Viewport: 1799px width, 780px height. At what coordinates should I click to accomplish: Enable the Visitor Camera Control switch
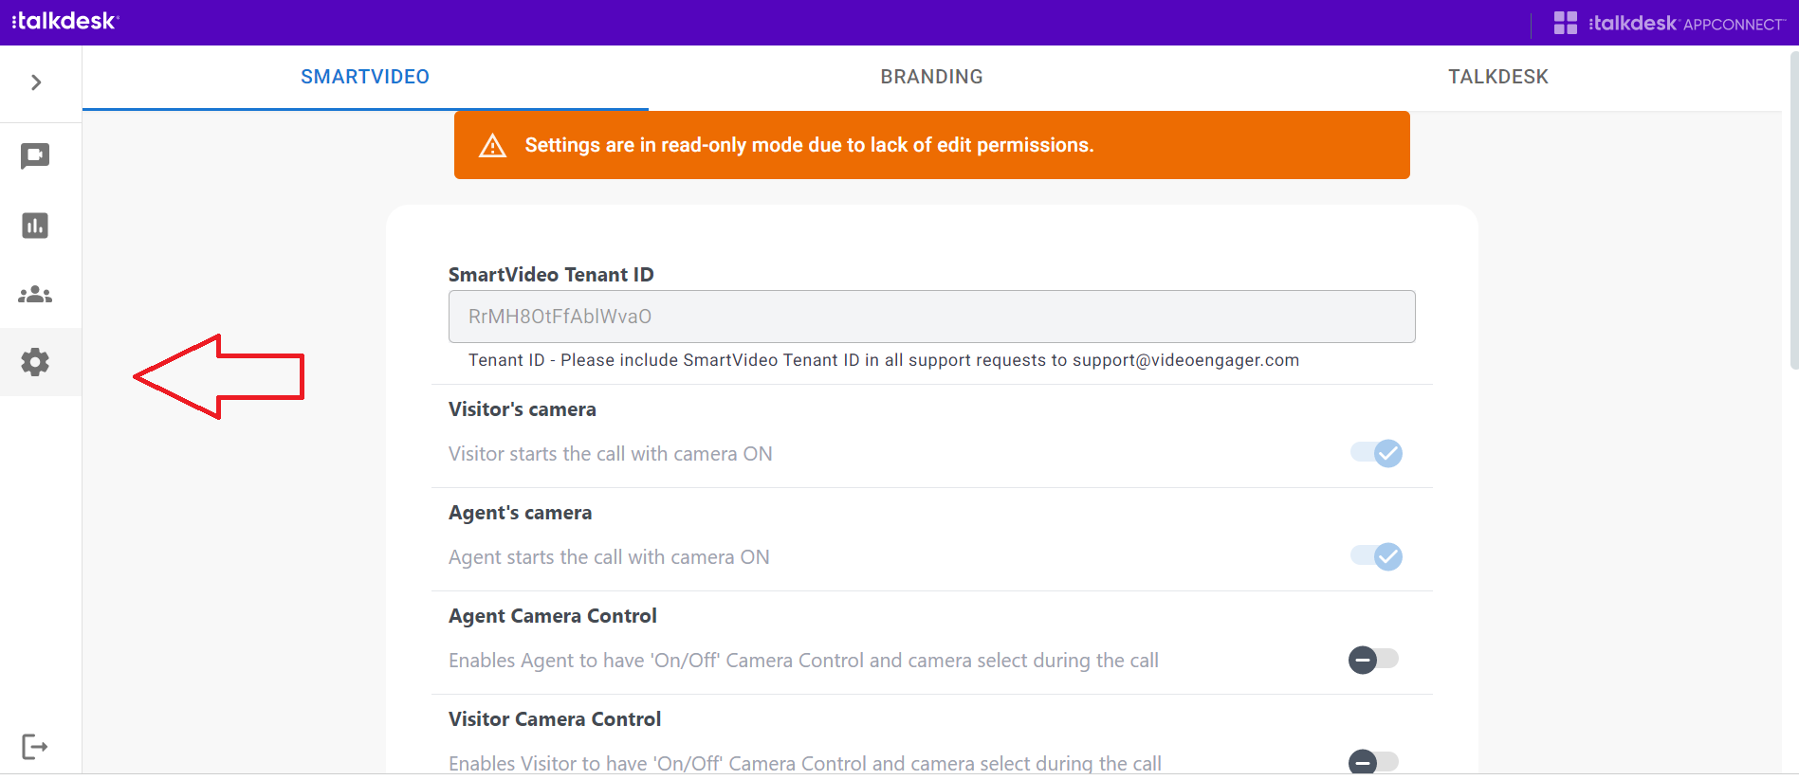[1374, 761]
